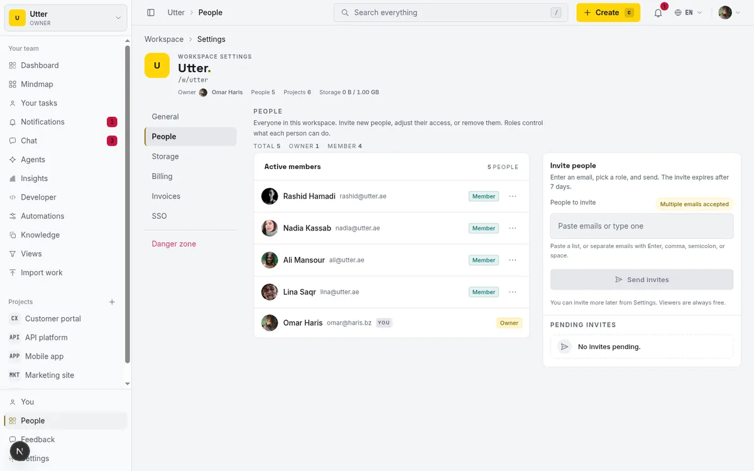754x471 pixels.
Task: Click the Storage 0 B / 1.00 GB text
Action: tap(349, 92)
